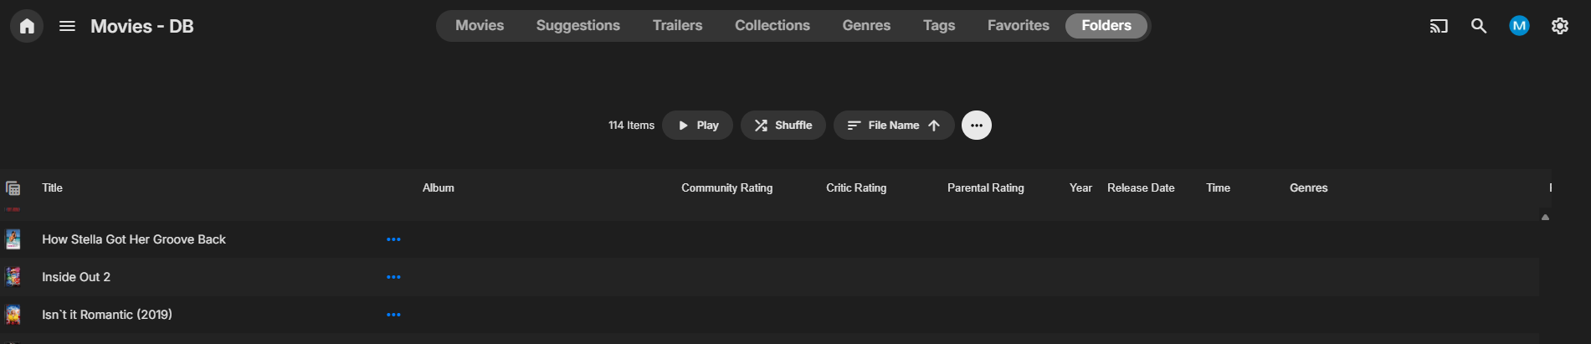Open the File Name sort dropdown

click(893, 126)
